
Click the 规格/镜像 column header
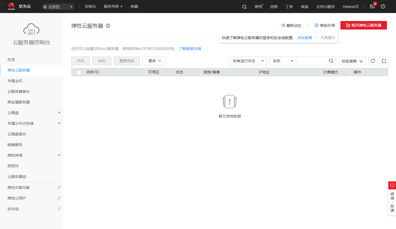[212, 72]
